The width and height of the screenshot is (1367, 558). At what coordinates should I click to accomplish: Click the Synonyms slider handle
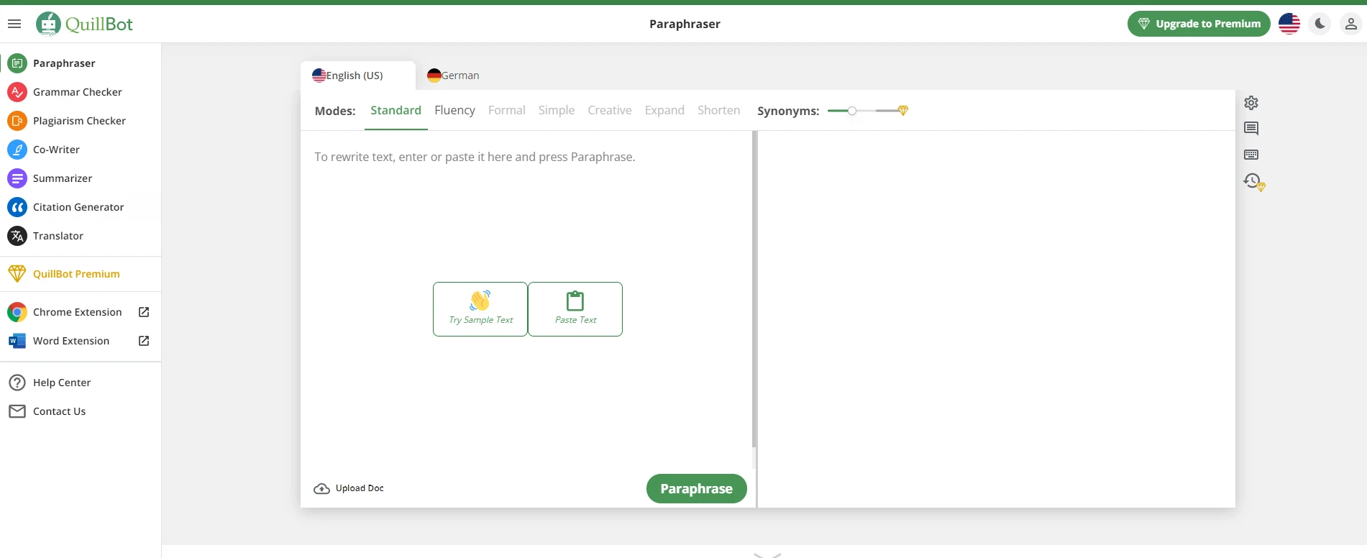(x=852, y=111)
